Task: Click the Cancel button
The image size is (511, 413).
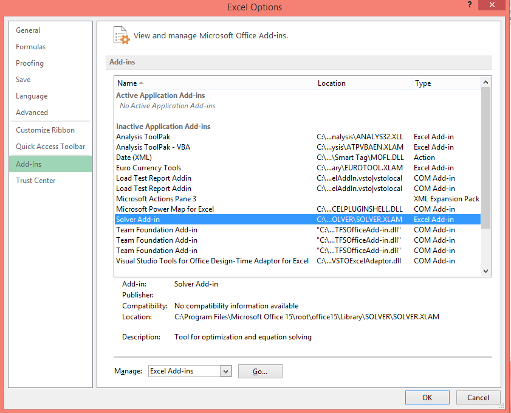Action: [478, 398]
